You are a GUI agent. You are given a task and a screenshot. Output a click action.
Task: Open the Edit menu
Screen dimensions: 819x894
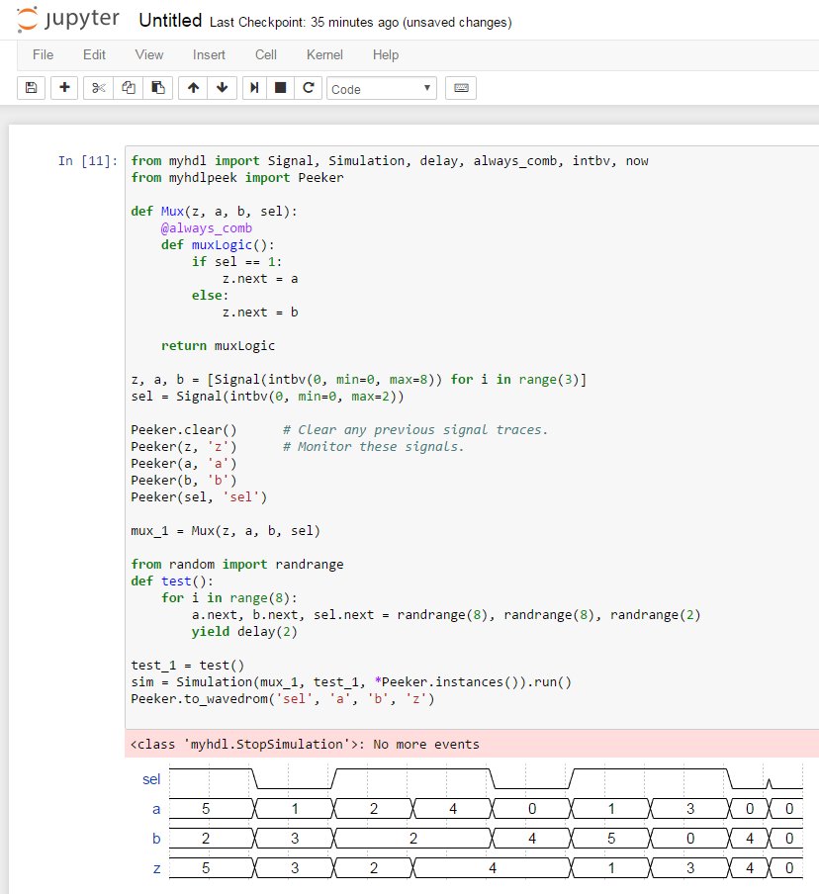pyautogui.click(x=94, y=54)
